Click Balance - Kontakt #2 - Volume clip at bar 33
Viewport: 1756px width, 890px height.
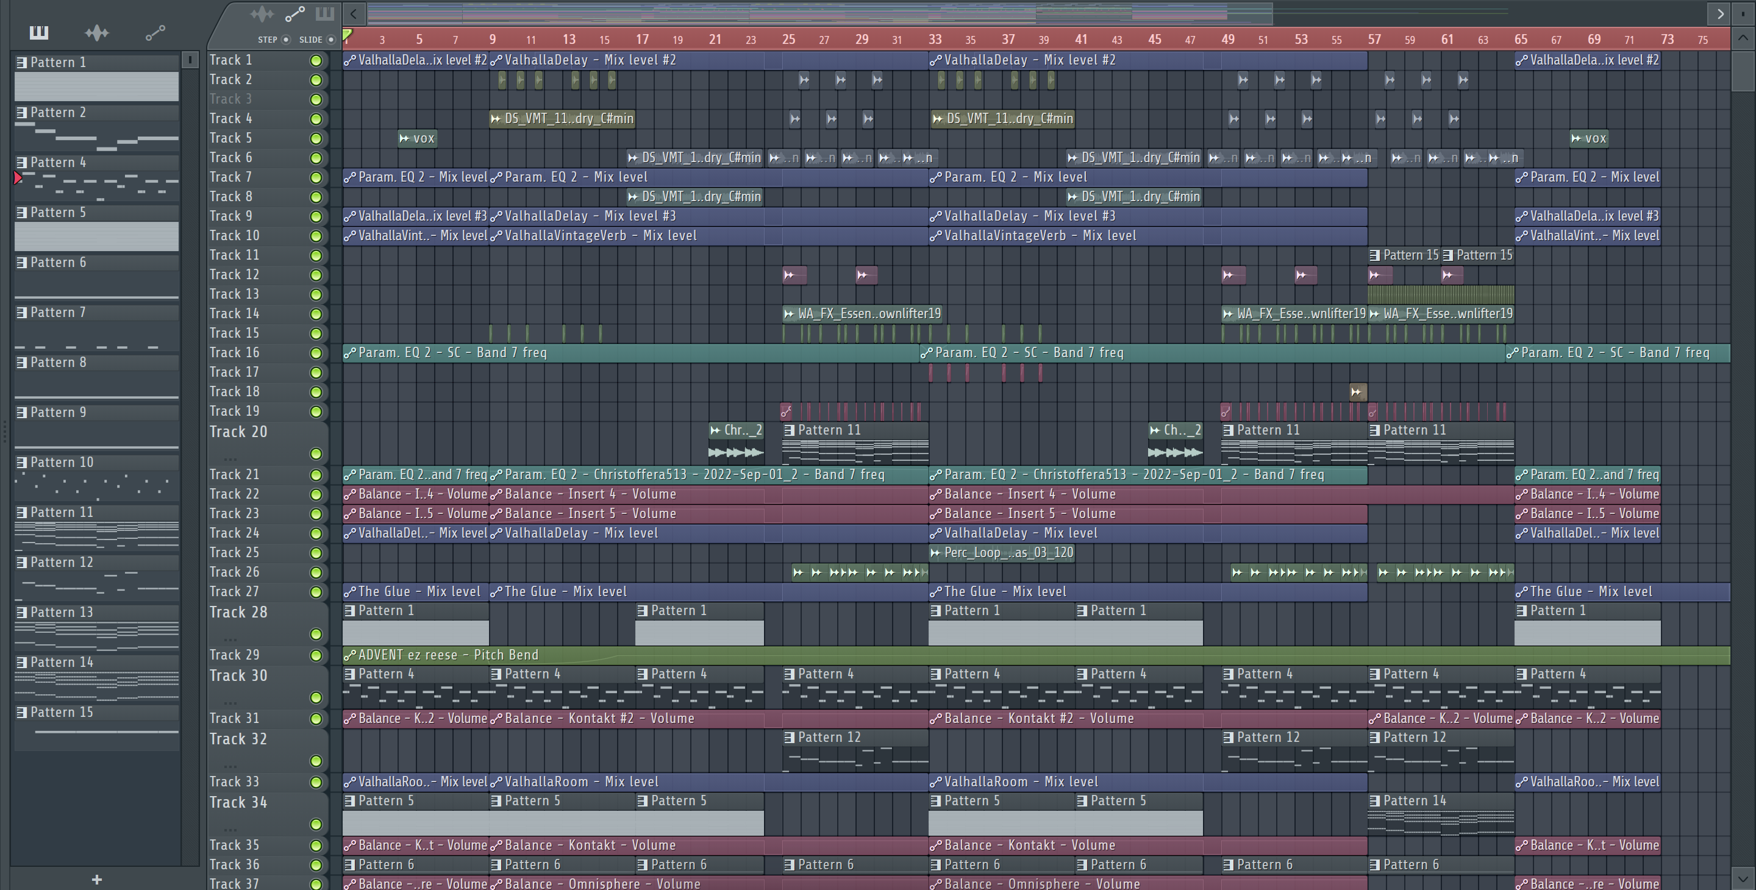pos(1148,718)
